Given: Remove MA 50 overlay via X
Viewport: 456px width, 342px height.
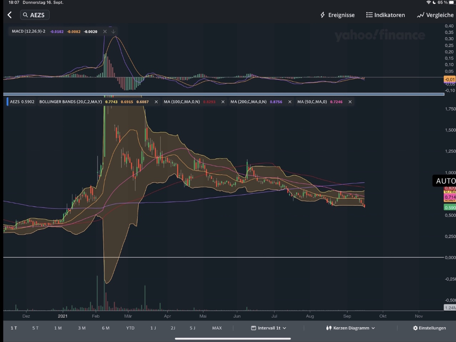Looking at the screenshot, I should click(x=350, y=102).
